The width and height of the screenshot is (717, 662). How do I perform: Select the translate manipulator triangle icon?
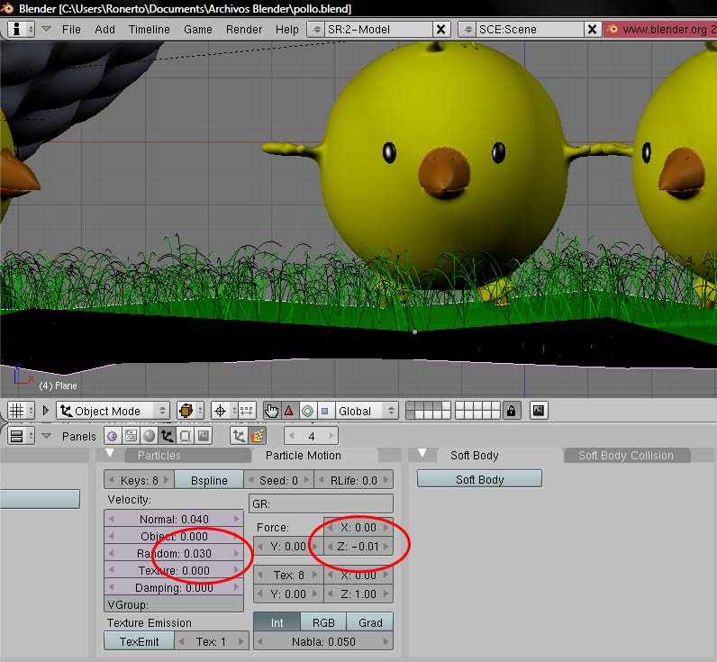tap(289, 411)
